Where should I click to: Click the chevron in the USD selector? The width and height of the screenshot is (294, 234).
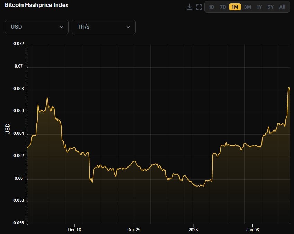(62, 27)
